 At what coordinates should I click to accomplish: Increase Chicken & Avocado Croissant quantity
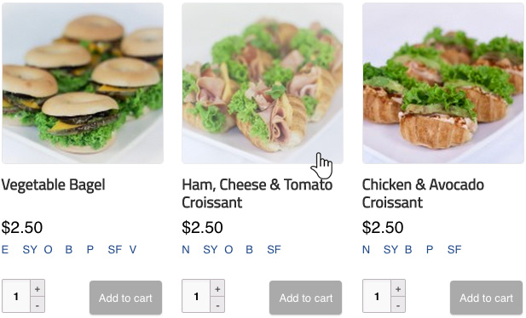coord(398,288)
